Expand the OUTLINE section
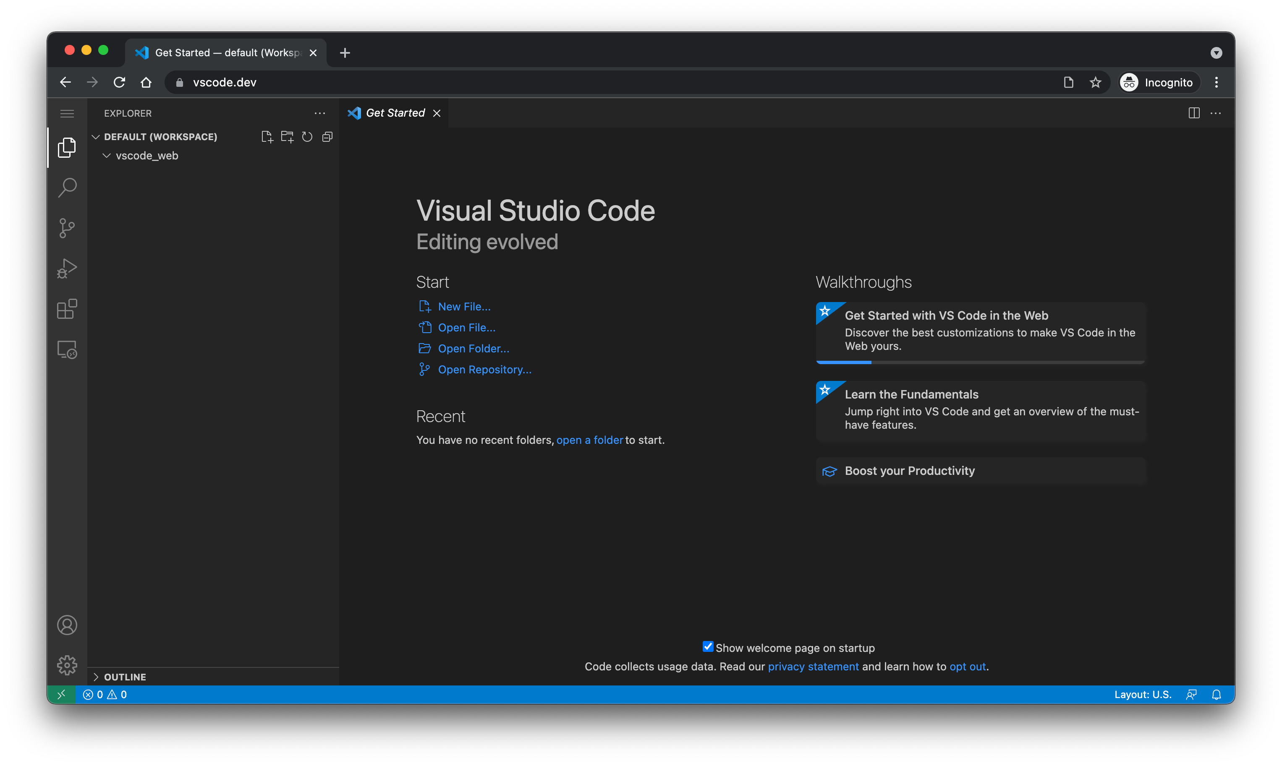Screen dimensions: 1282x766 (x=125, y=677)
